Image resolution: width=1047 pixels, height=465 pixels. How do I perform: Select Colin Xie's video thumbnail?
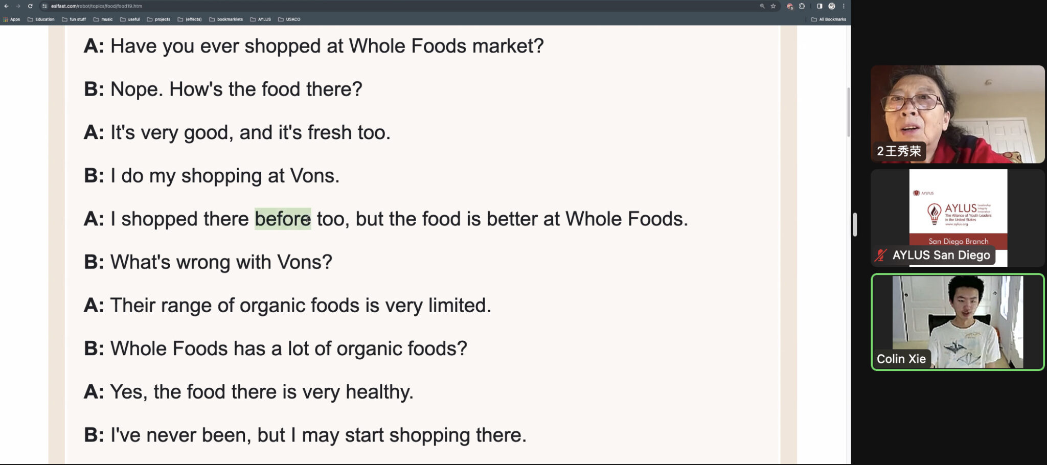coord(958,322)
